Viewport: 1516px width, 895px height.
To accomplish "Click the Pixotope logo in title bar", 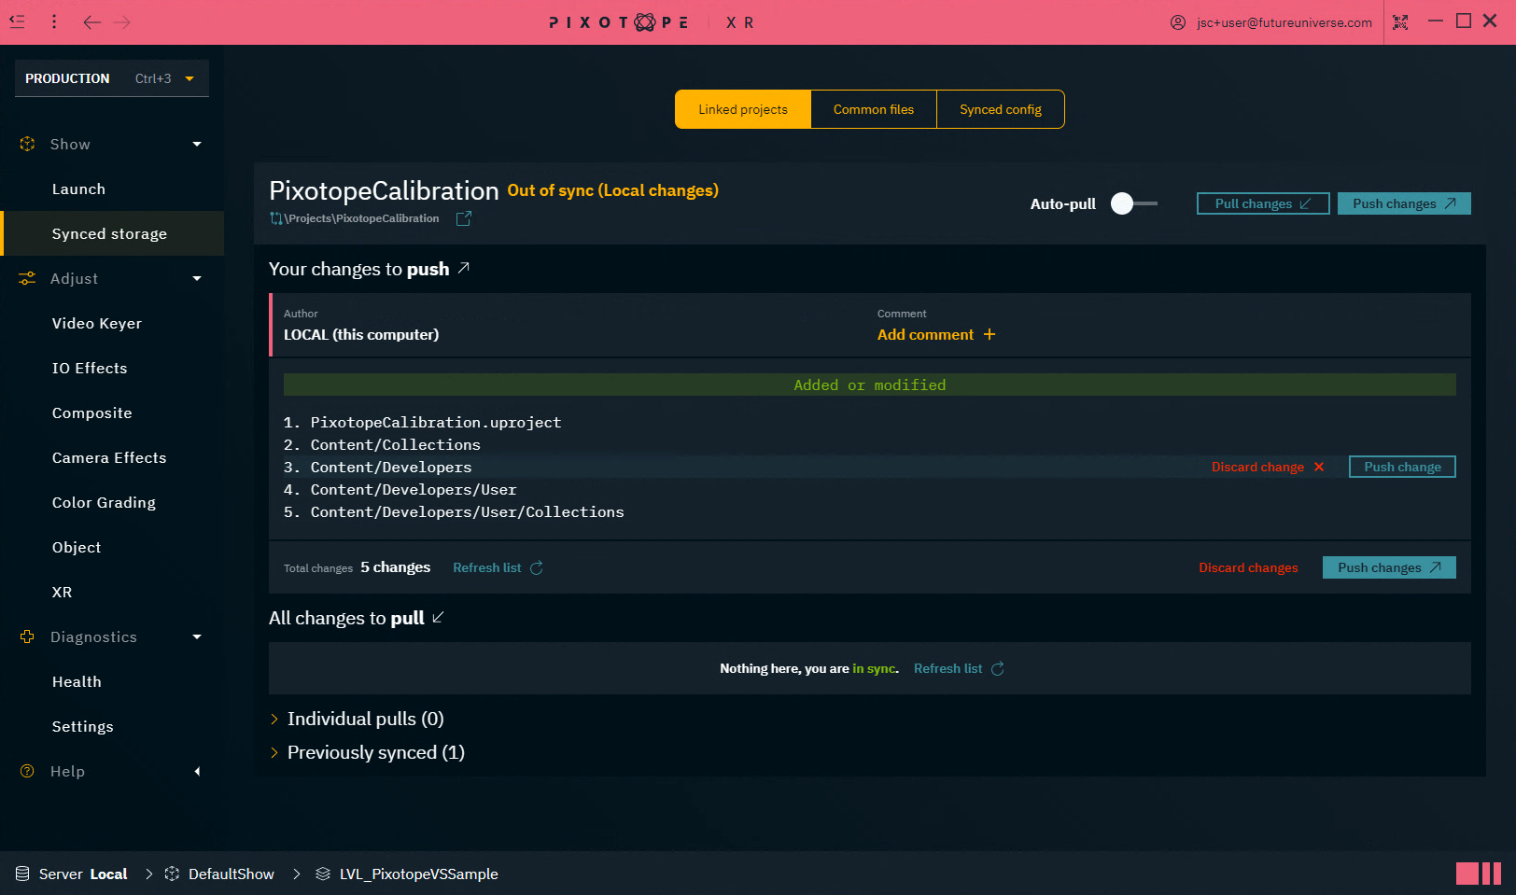I will click(x=619, y=22).
